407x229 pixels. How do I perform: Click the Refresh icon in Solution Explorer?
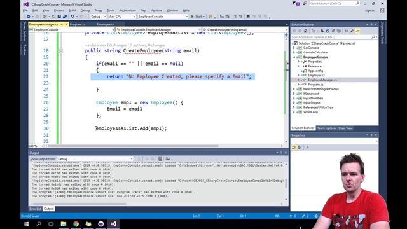(x=328, y=31)
